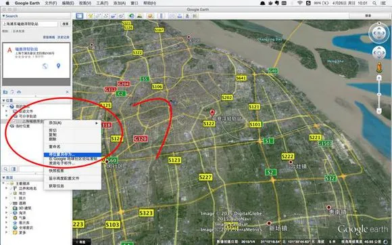Click the 搜索 button next to the search field
Image resolution: width=392 pixels, height=245 pixels.
click(66, 24)
